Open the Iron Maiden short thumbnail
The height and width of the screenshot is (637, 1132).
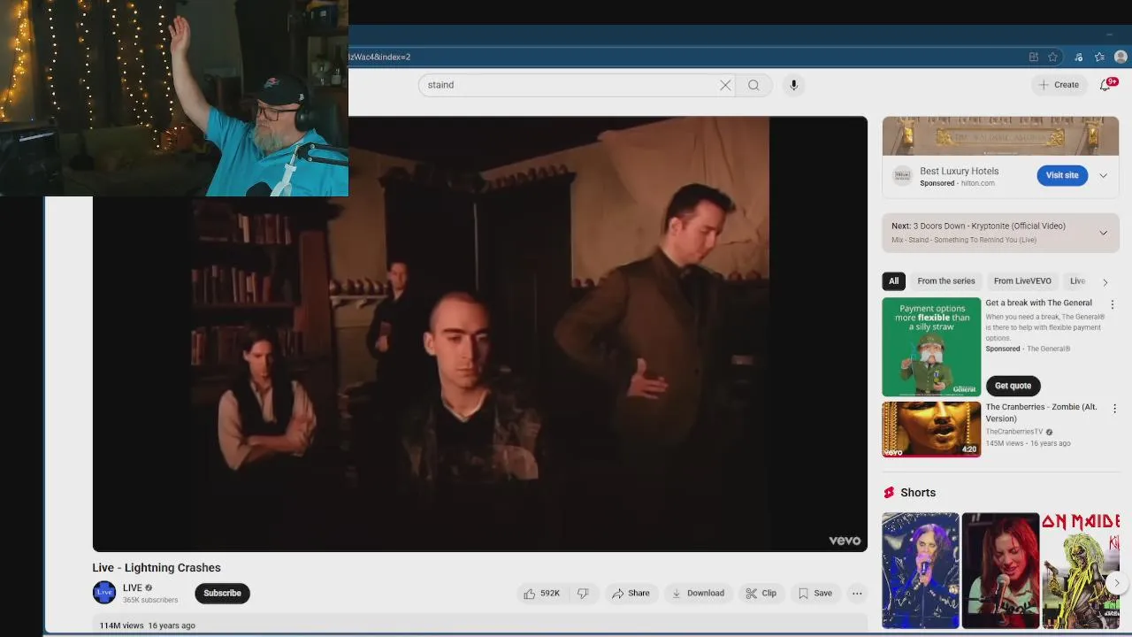pos(1080,571)
